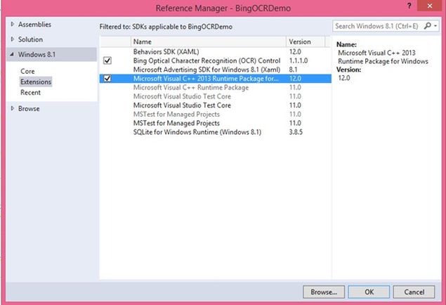Expand the Solution tree node

click(13, 39)
